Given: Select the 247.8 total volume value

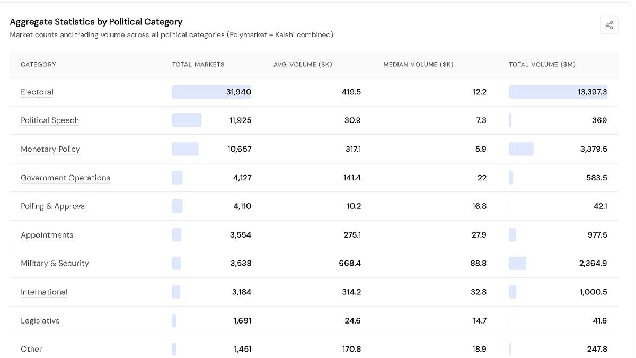Looking at the screenshot, I should 597,349.
